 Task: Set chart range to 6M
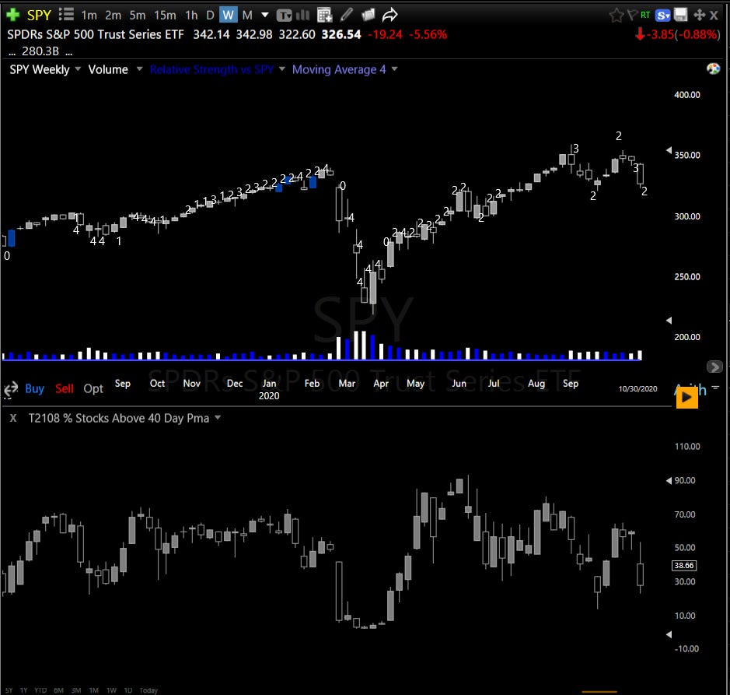[58, 690]
